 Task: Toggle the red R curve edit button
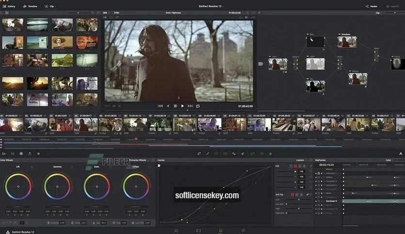295,166
